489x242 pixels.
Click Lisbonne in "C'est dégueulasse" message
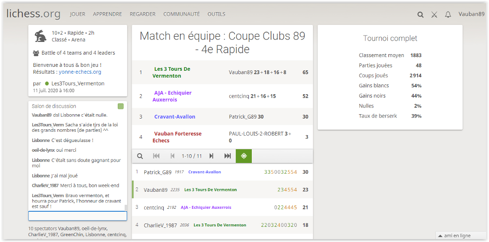41,141
